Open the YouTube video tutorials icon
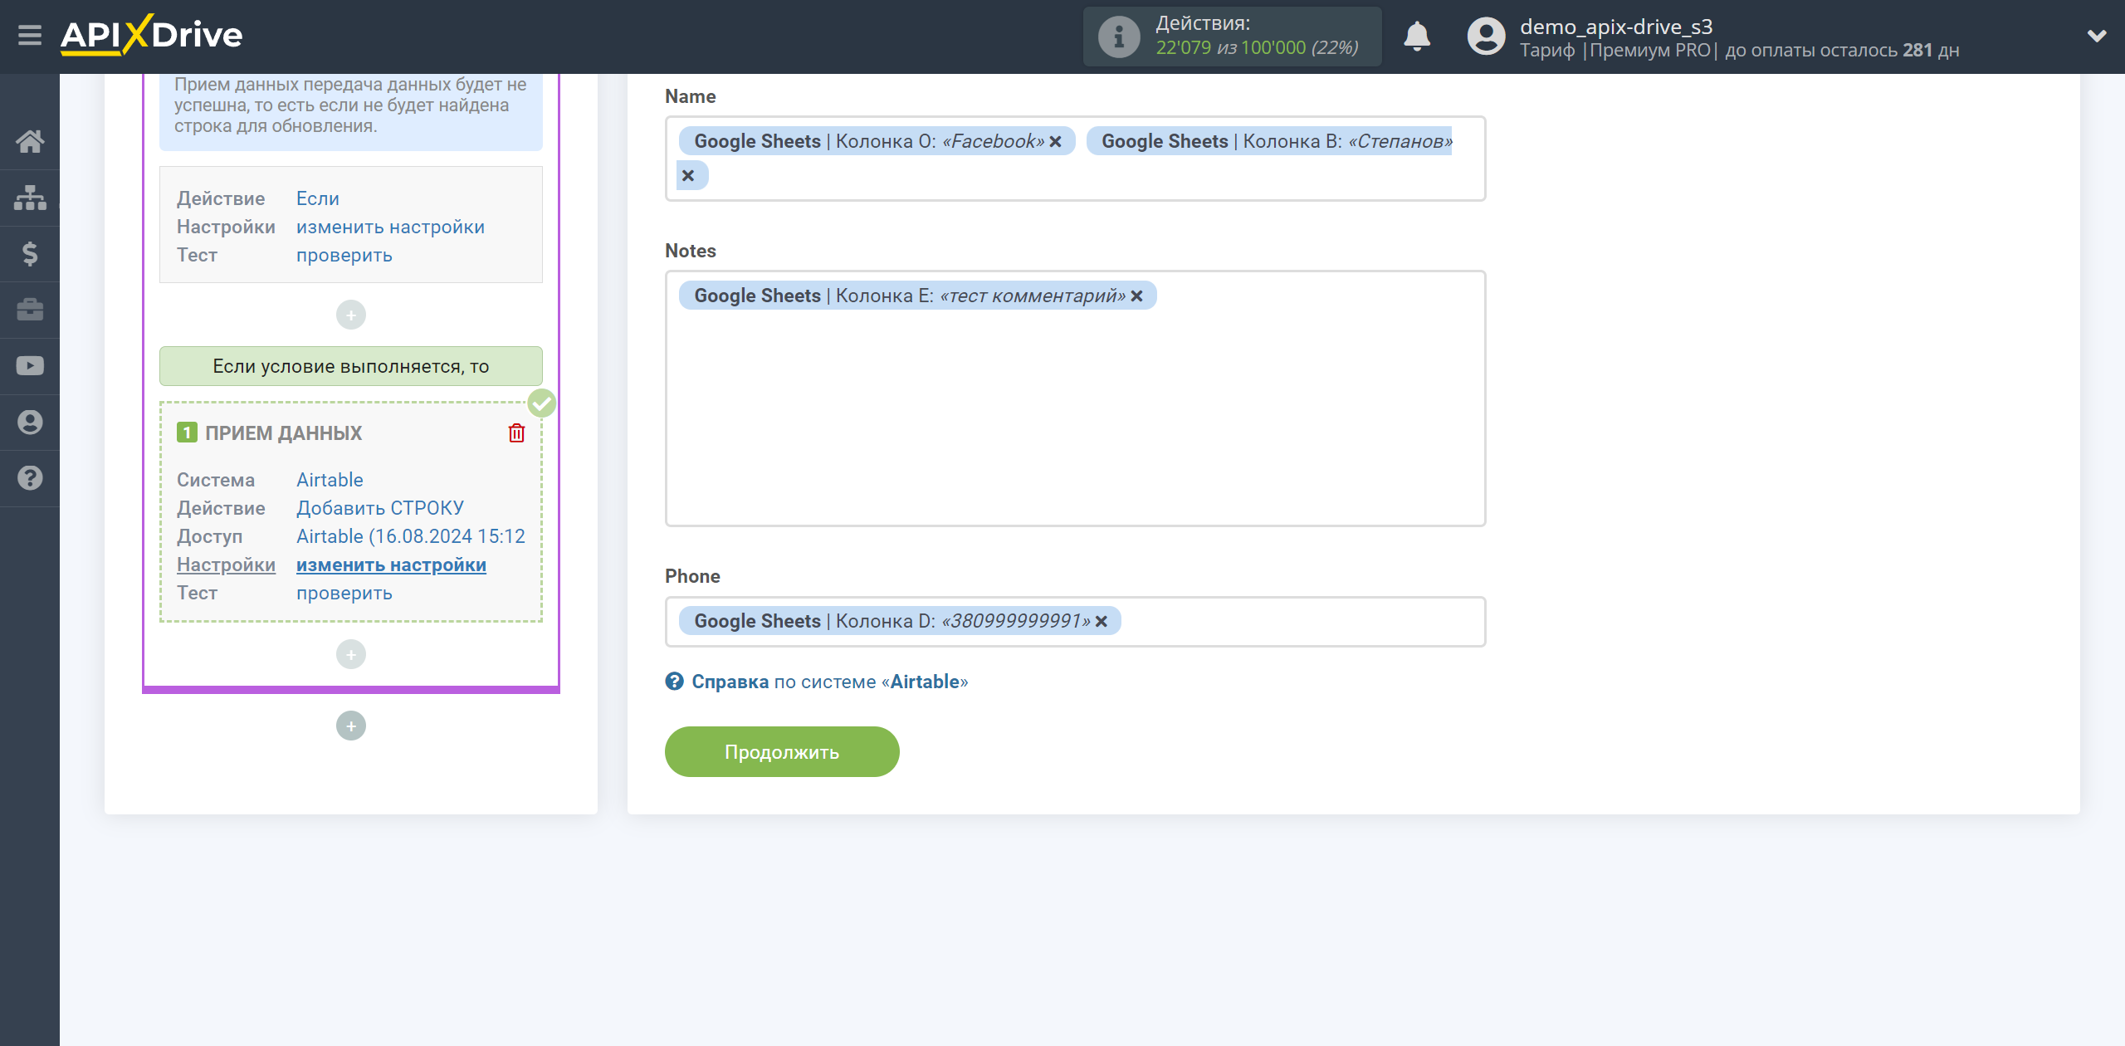 (30, 366)
